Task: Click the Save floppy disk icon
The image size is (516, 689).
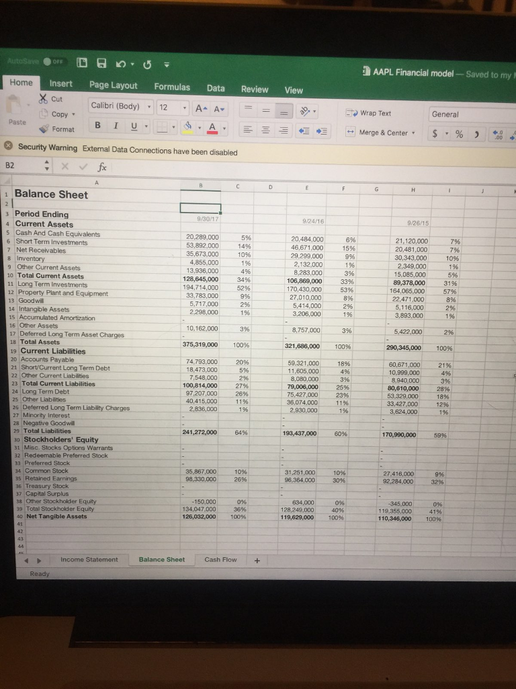Action: (101, 63)
